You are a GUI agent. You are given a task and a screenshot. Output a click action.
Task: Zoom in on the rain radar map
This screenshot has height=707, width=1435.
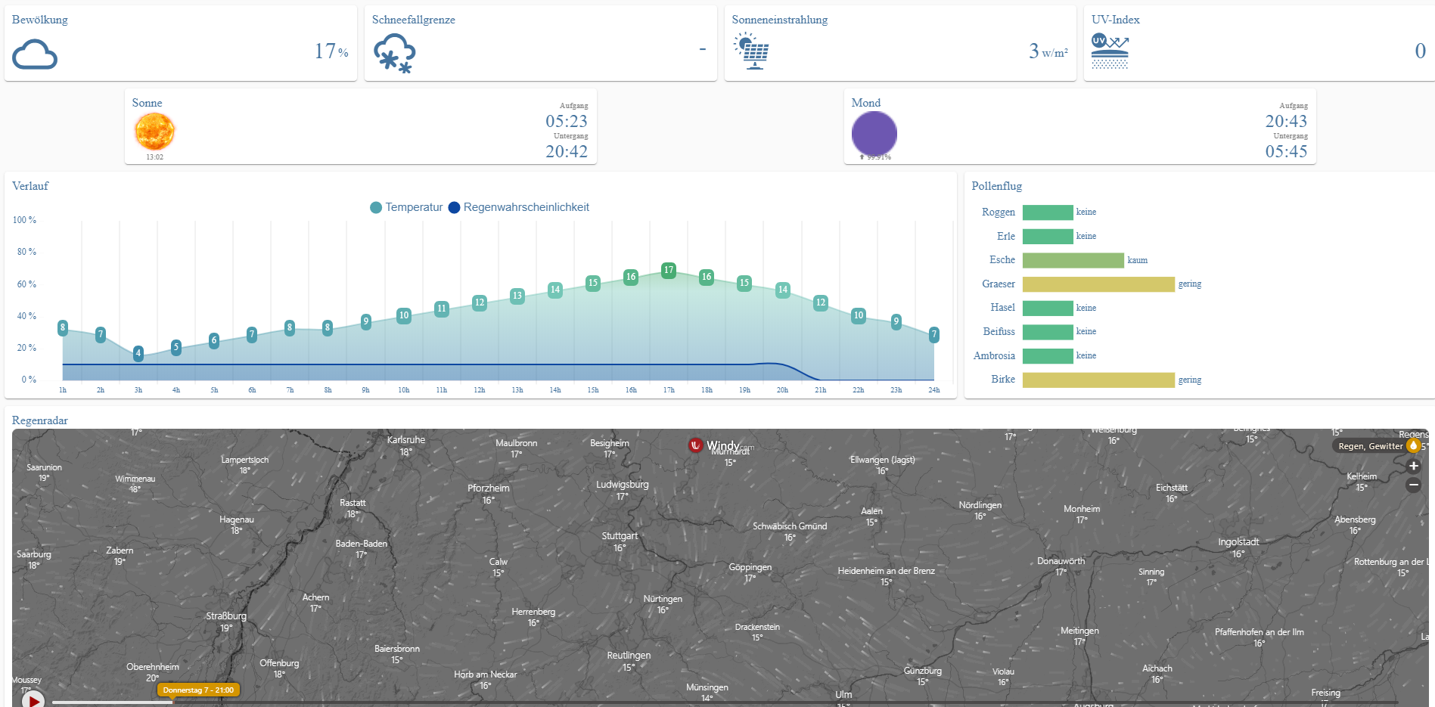click(x=1413, y=466)
